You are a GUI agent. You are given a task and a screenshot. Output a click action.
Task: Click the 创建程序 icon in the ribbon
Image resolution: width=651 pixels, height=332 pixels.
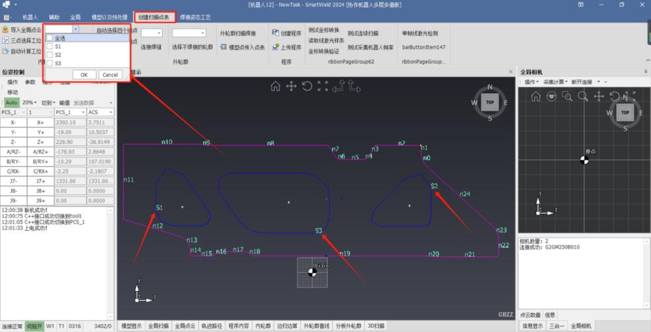click(276, 32)
